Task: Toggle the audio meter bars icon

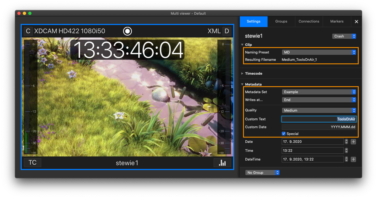Action: [222, 162]
